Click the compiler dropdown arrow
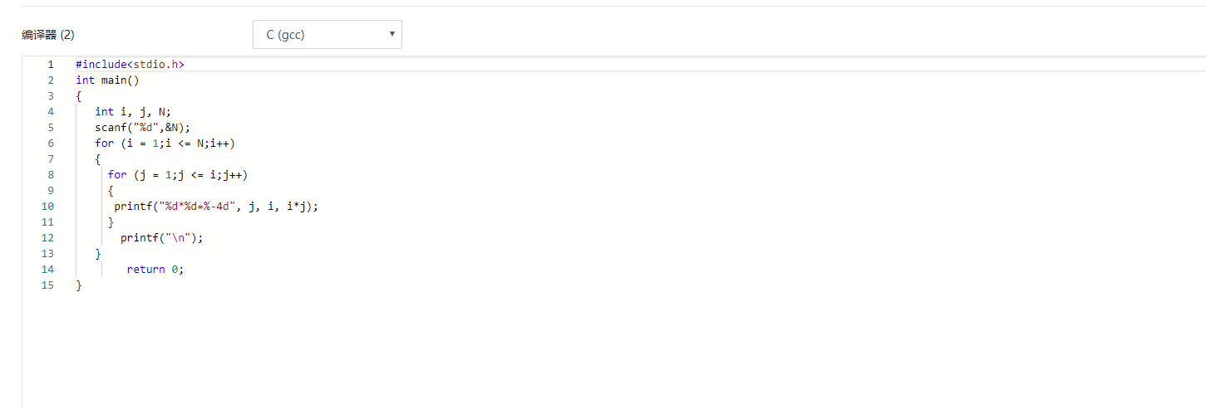Screen dimensions: 1206x409 tap(391, 34)
